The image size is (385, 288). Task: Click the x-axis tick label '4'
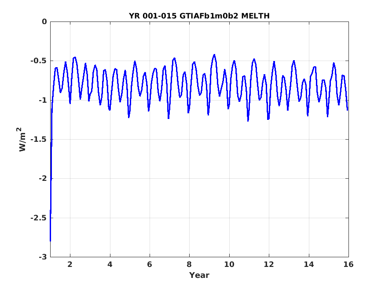[x=110, y=264]
